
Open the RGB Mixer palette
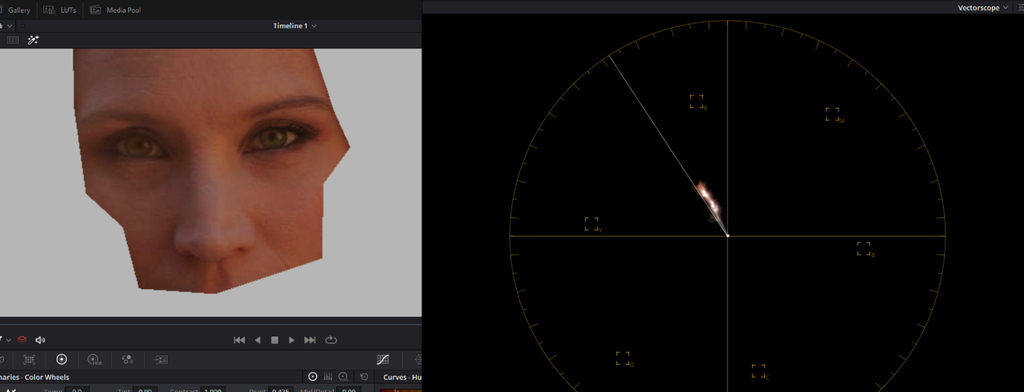click(127, 360)
